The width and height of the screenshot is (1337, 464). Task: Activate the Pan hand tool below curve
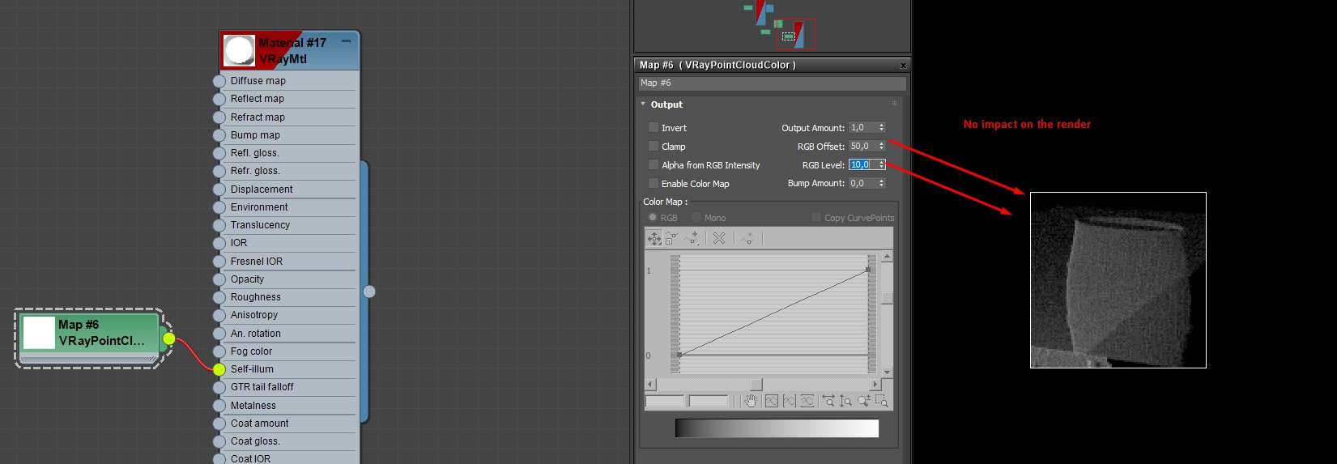[751, 401]
